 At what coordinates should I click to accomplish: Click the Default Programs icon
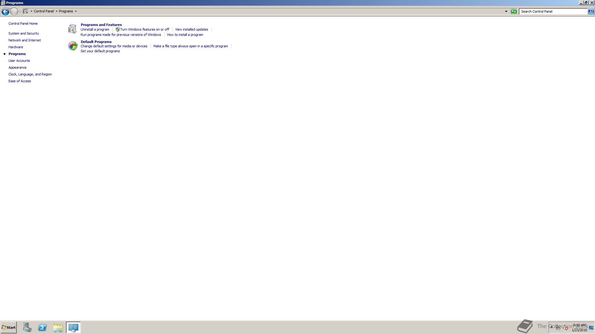click(73, 46)
